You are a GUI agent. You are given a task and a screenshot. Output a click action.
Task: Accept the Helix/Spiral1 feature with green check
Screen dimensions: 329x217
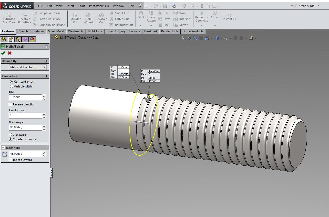click(3, 53)
